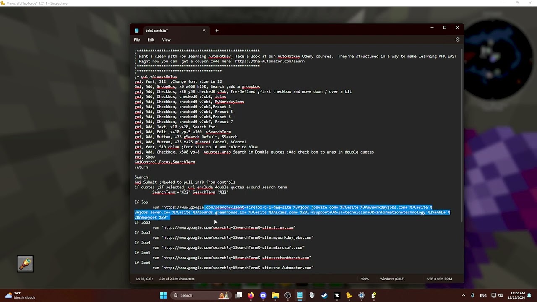Click line with site:myworkdayjobs.com URL
The image size is (537, 302).
(233, 237)
